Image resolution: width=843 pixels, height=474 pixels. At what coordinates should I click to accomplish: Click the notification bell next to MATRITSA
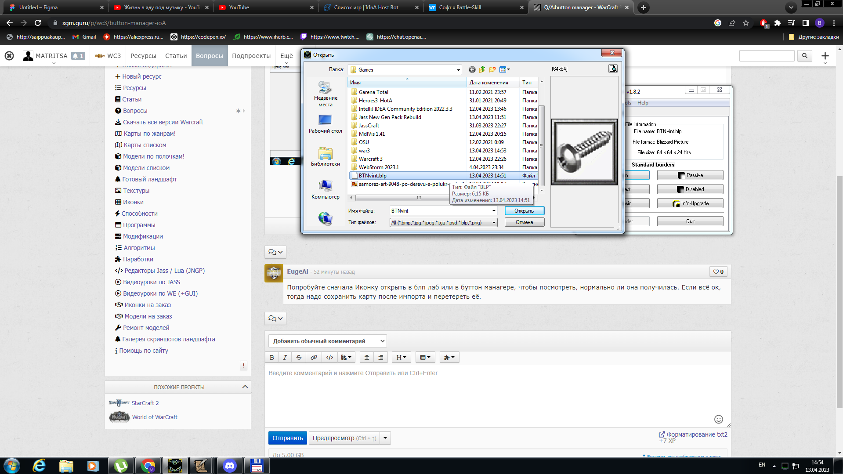tap(78, 56)
